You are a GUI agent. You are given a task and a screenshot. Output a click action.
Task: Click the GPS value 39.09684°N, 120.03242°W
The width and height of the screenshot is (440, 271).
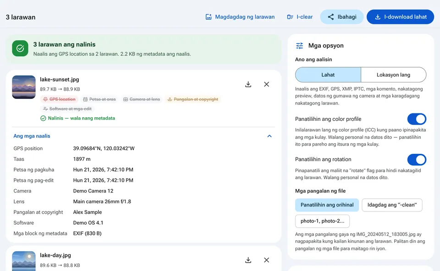[104, 148]
